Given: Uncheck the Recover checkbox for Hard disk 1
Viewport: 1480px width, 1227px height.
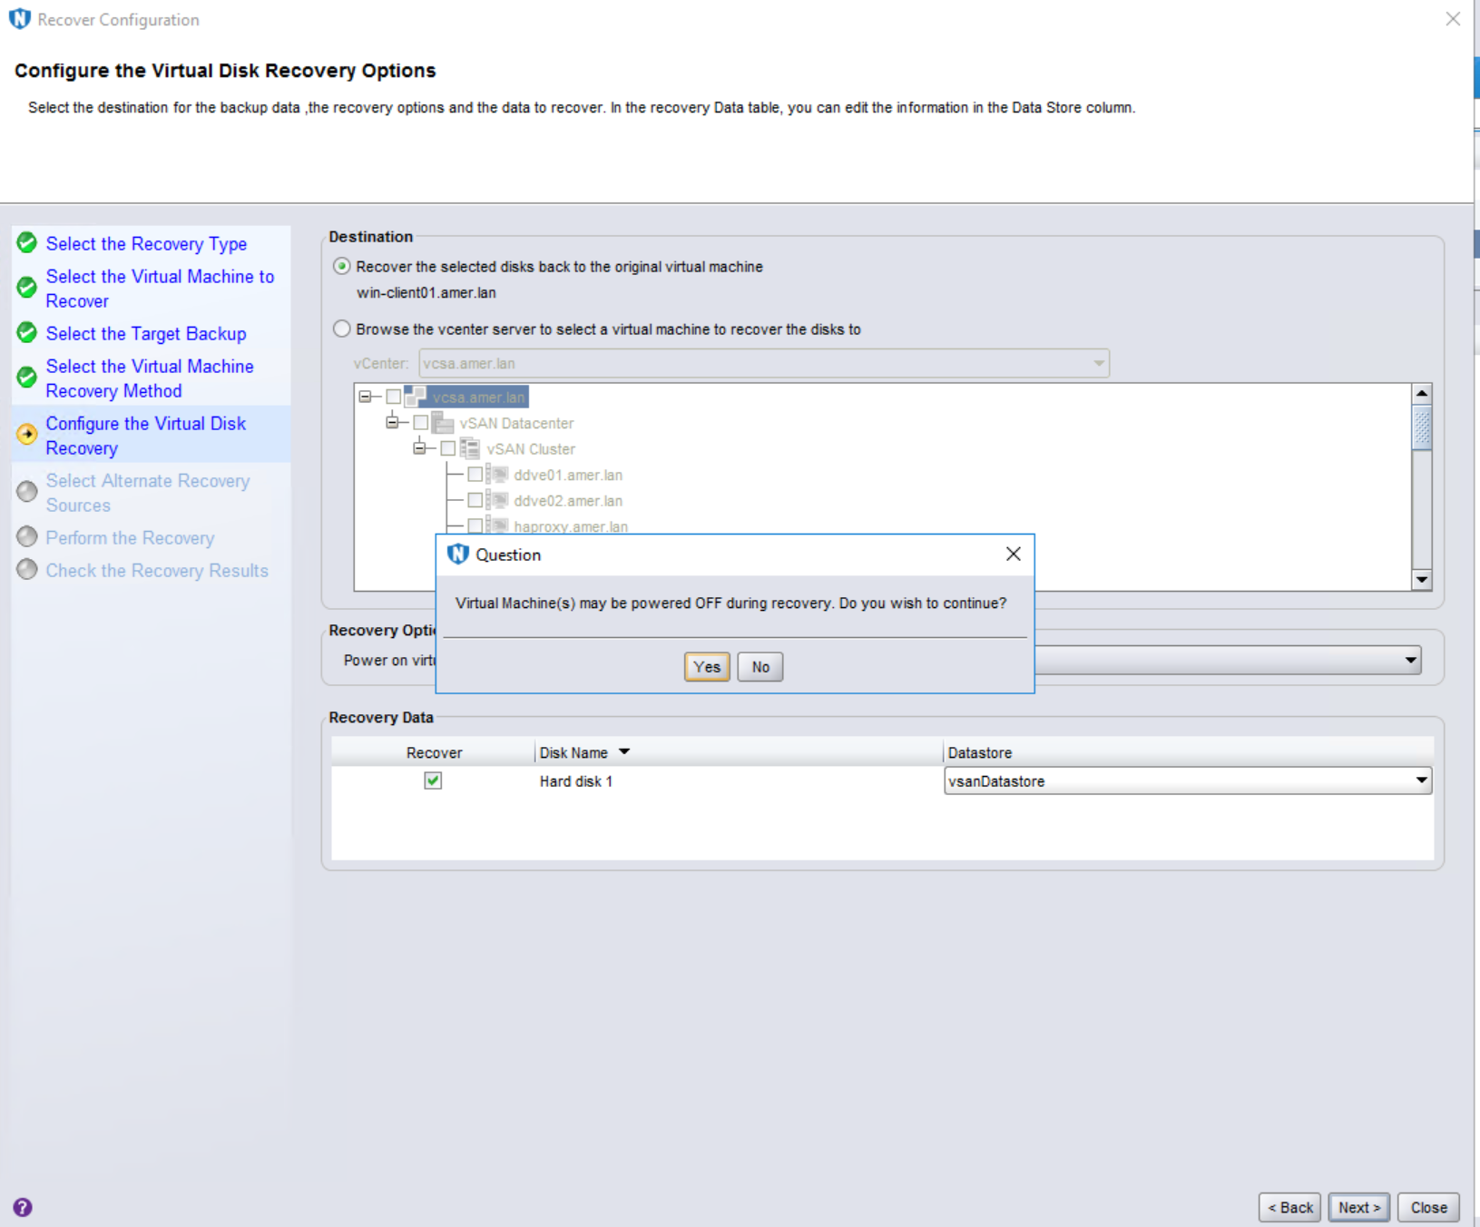Looking at the screenshot, I should 433,780.
